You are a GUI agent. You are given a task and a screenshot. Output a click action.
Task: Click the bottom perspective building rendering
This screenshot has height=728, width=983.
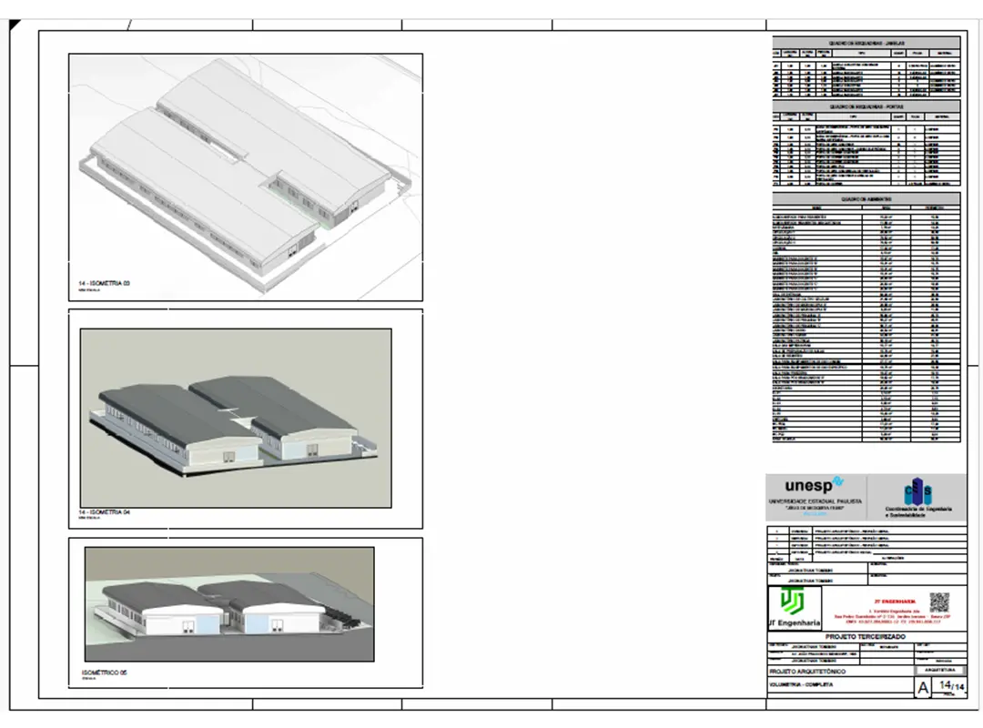pyautogui.click(x=229, y=603)
